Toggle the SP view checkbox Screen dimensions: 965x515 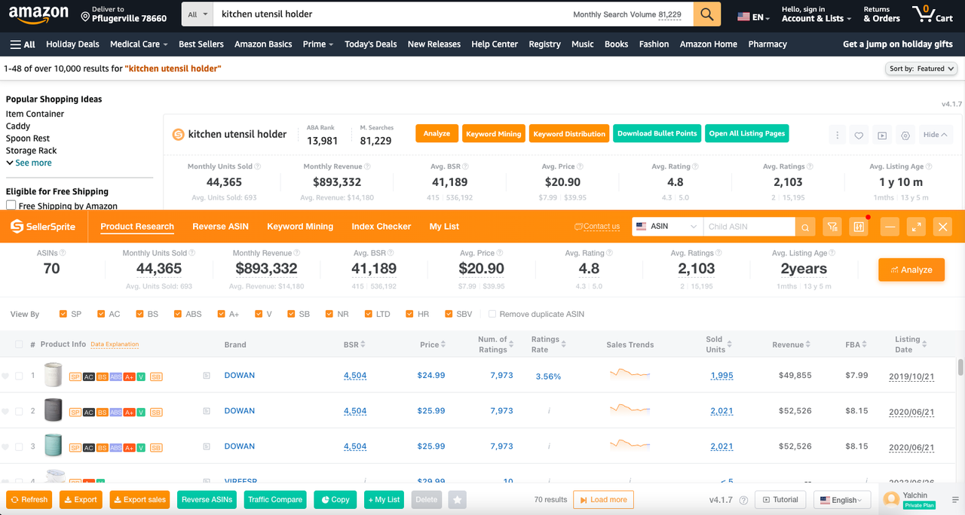63,314
